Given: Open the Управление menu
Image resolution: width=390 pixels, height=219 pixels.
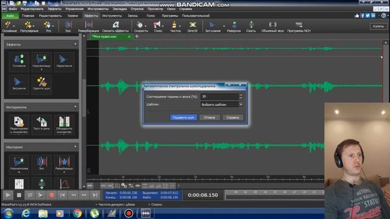Looking at the screenshot, I should coord(74,9).
